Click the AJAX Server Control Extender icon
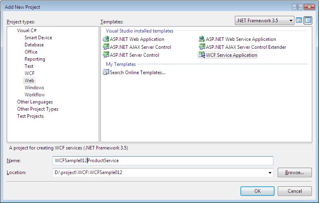The width and height of the screenshot is (319, 203). (x=202, y=47)
